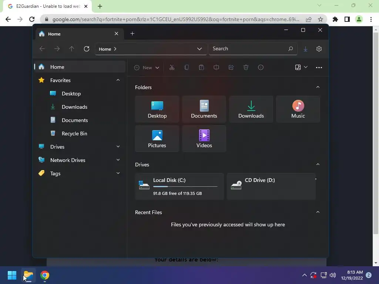Image resolution: width=379 pixels, height=284 pixels.
Task: Click Chrome back arrow
Action: (x=8, y=19)
